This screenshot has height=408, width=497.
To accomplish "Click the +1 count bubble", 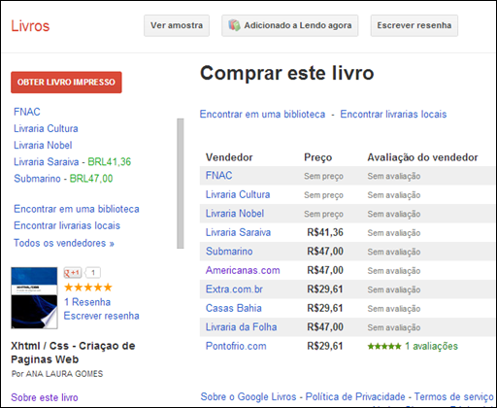I will (x=93, y=273).
